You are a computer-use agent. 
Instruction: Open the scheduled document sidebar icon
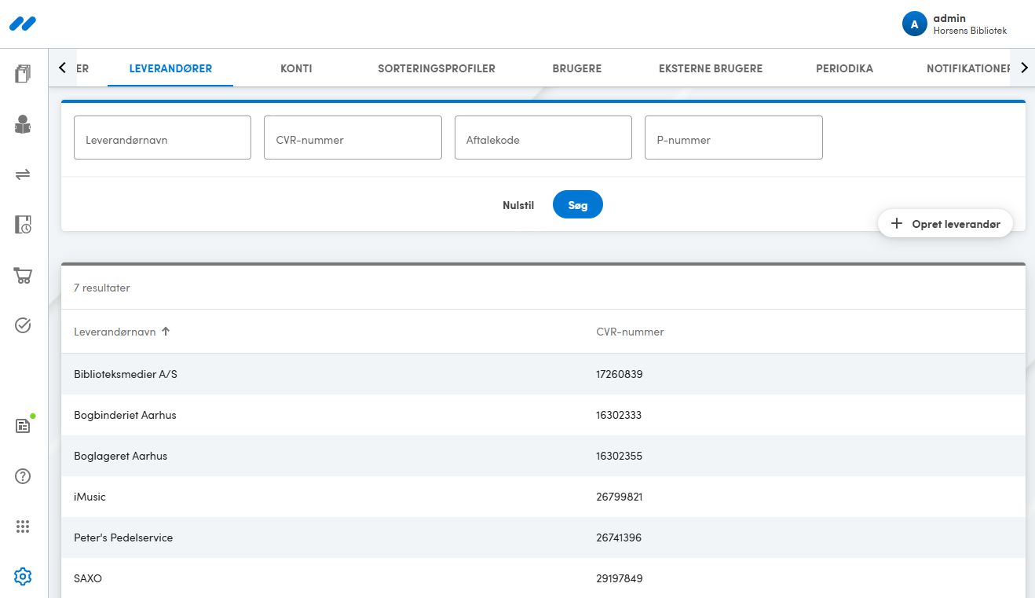[x=23, y=225]
